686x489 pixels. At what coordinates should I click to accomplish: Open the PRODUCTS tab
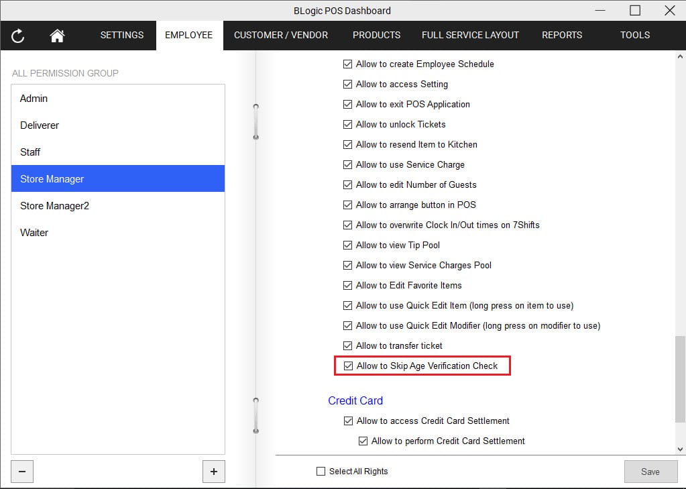click(x=376, y=36)
